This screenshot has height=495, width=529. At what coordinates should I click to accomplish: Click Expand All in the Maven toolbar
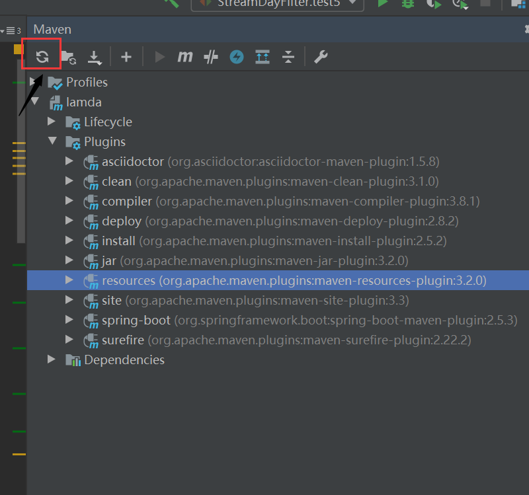tap(262, 57)
